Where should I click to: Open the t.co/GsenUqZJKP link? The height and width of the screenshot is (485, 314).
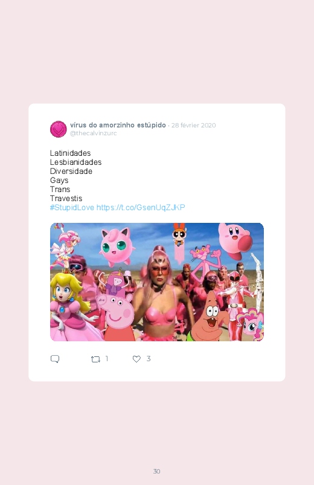pyautogui.click(x=141, y=207)
